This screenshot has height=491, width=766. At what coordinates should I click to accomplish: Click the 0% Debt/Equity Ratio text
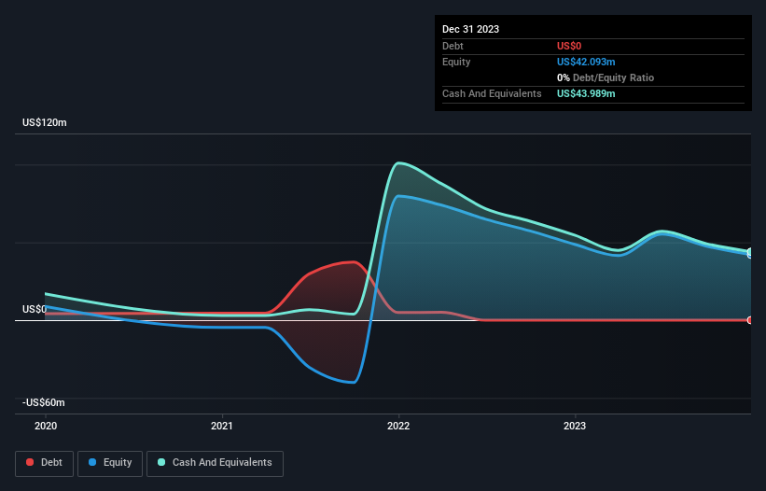pyautogui.click(x=606, y=77)
